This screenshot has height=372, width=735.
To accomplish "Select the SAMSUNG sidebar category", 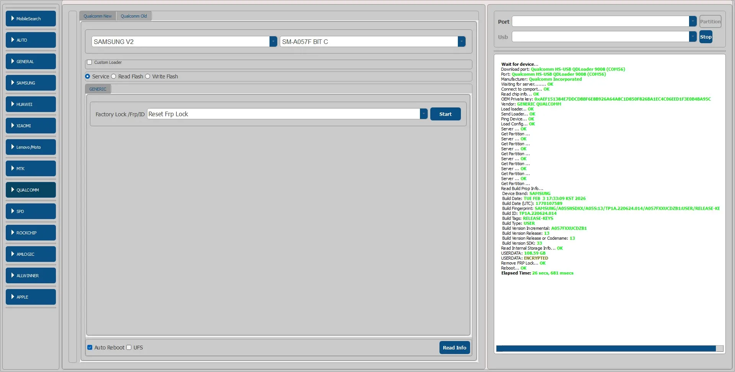I will tap(31, 83).
